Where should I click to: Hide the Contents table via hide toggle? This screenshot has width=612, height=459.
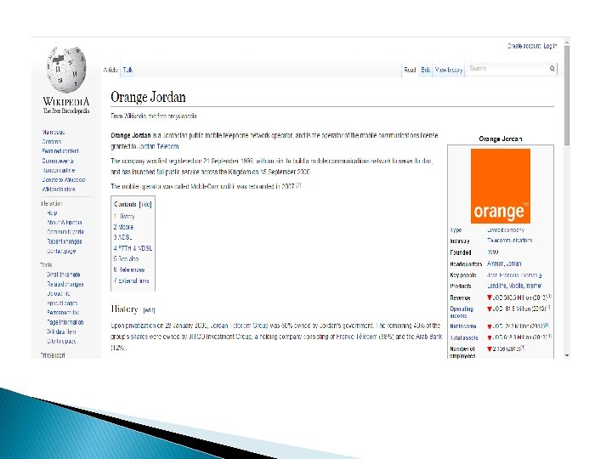[x=145, y=204]
